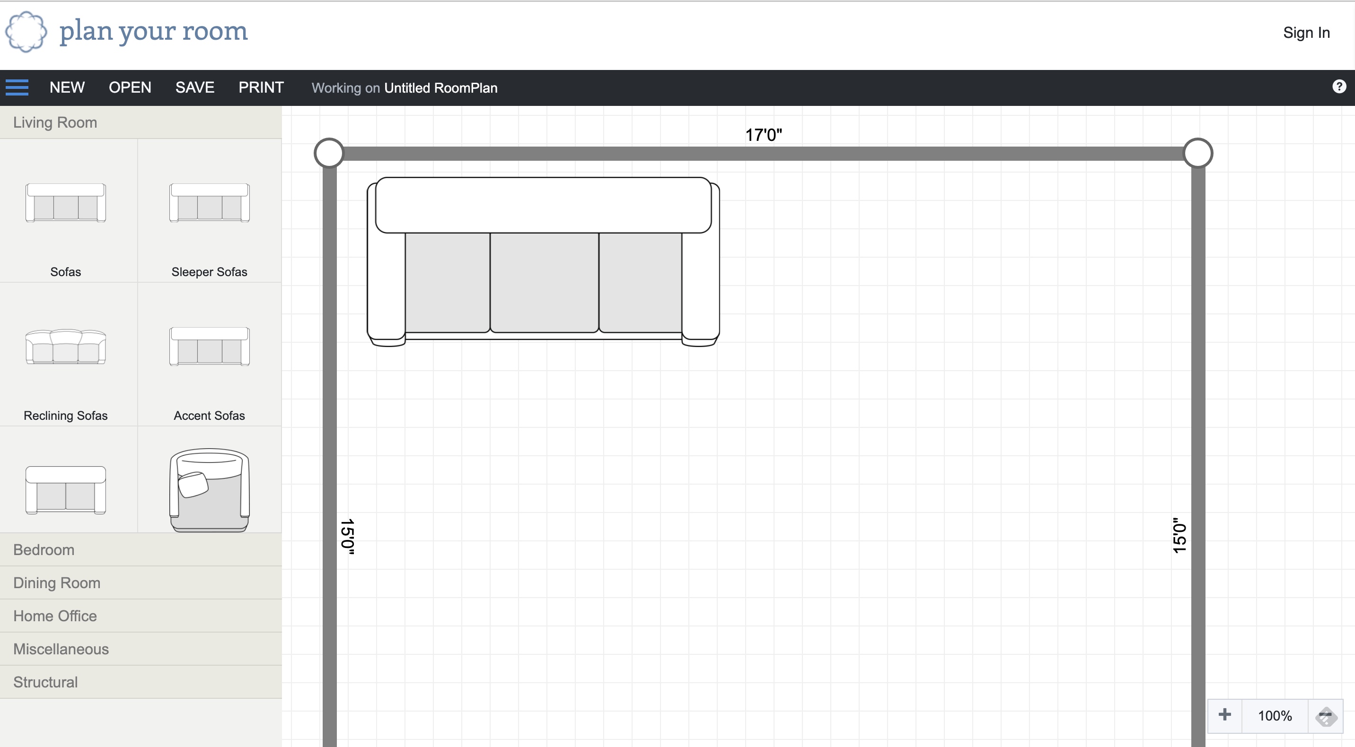Screen dimensions: 1355x747
Task: Click the top-left wall corner handle
Action: 329,153
